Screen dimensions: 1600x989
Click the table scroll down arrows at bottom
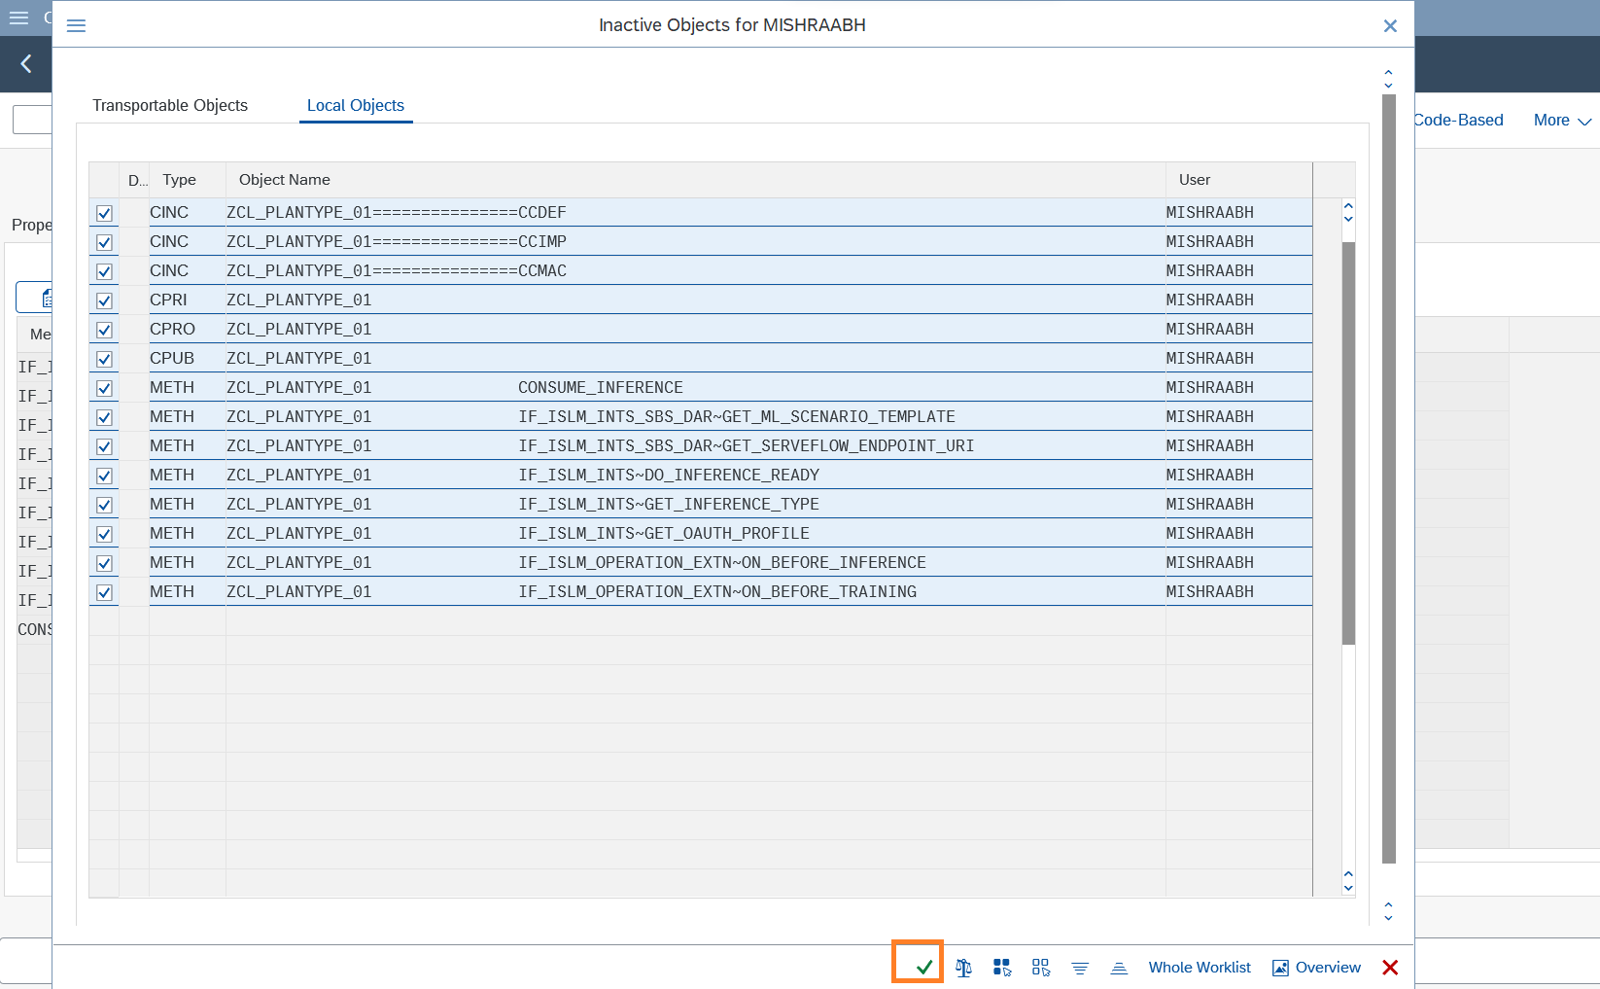point(1348,881)
